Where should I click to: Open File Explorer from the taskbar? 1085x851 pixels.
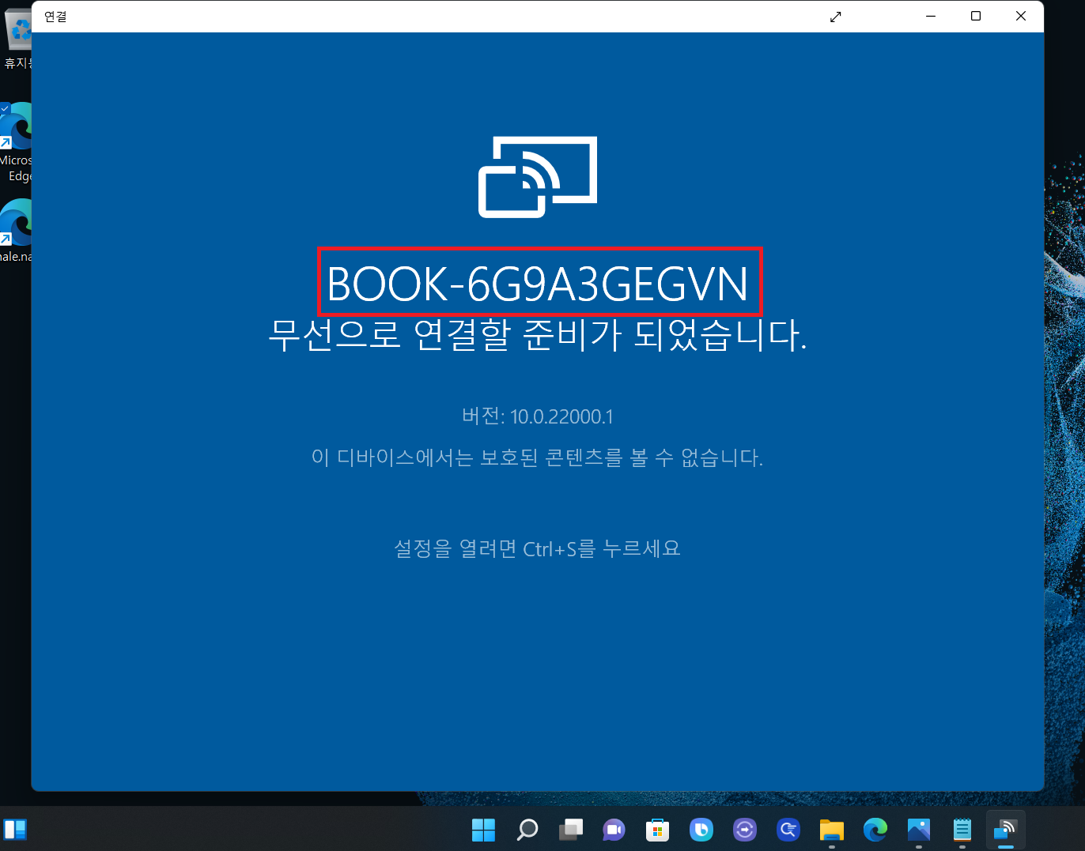(x=831, y=830)
